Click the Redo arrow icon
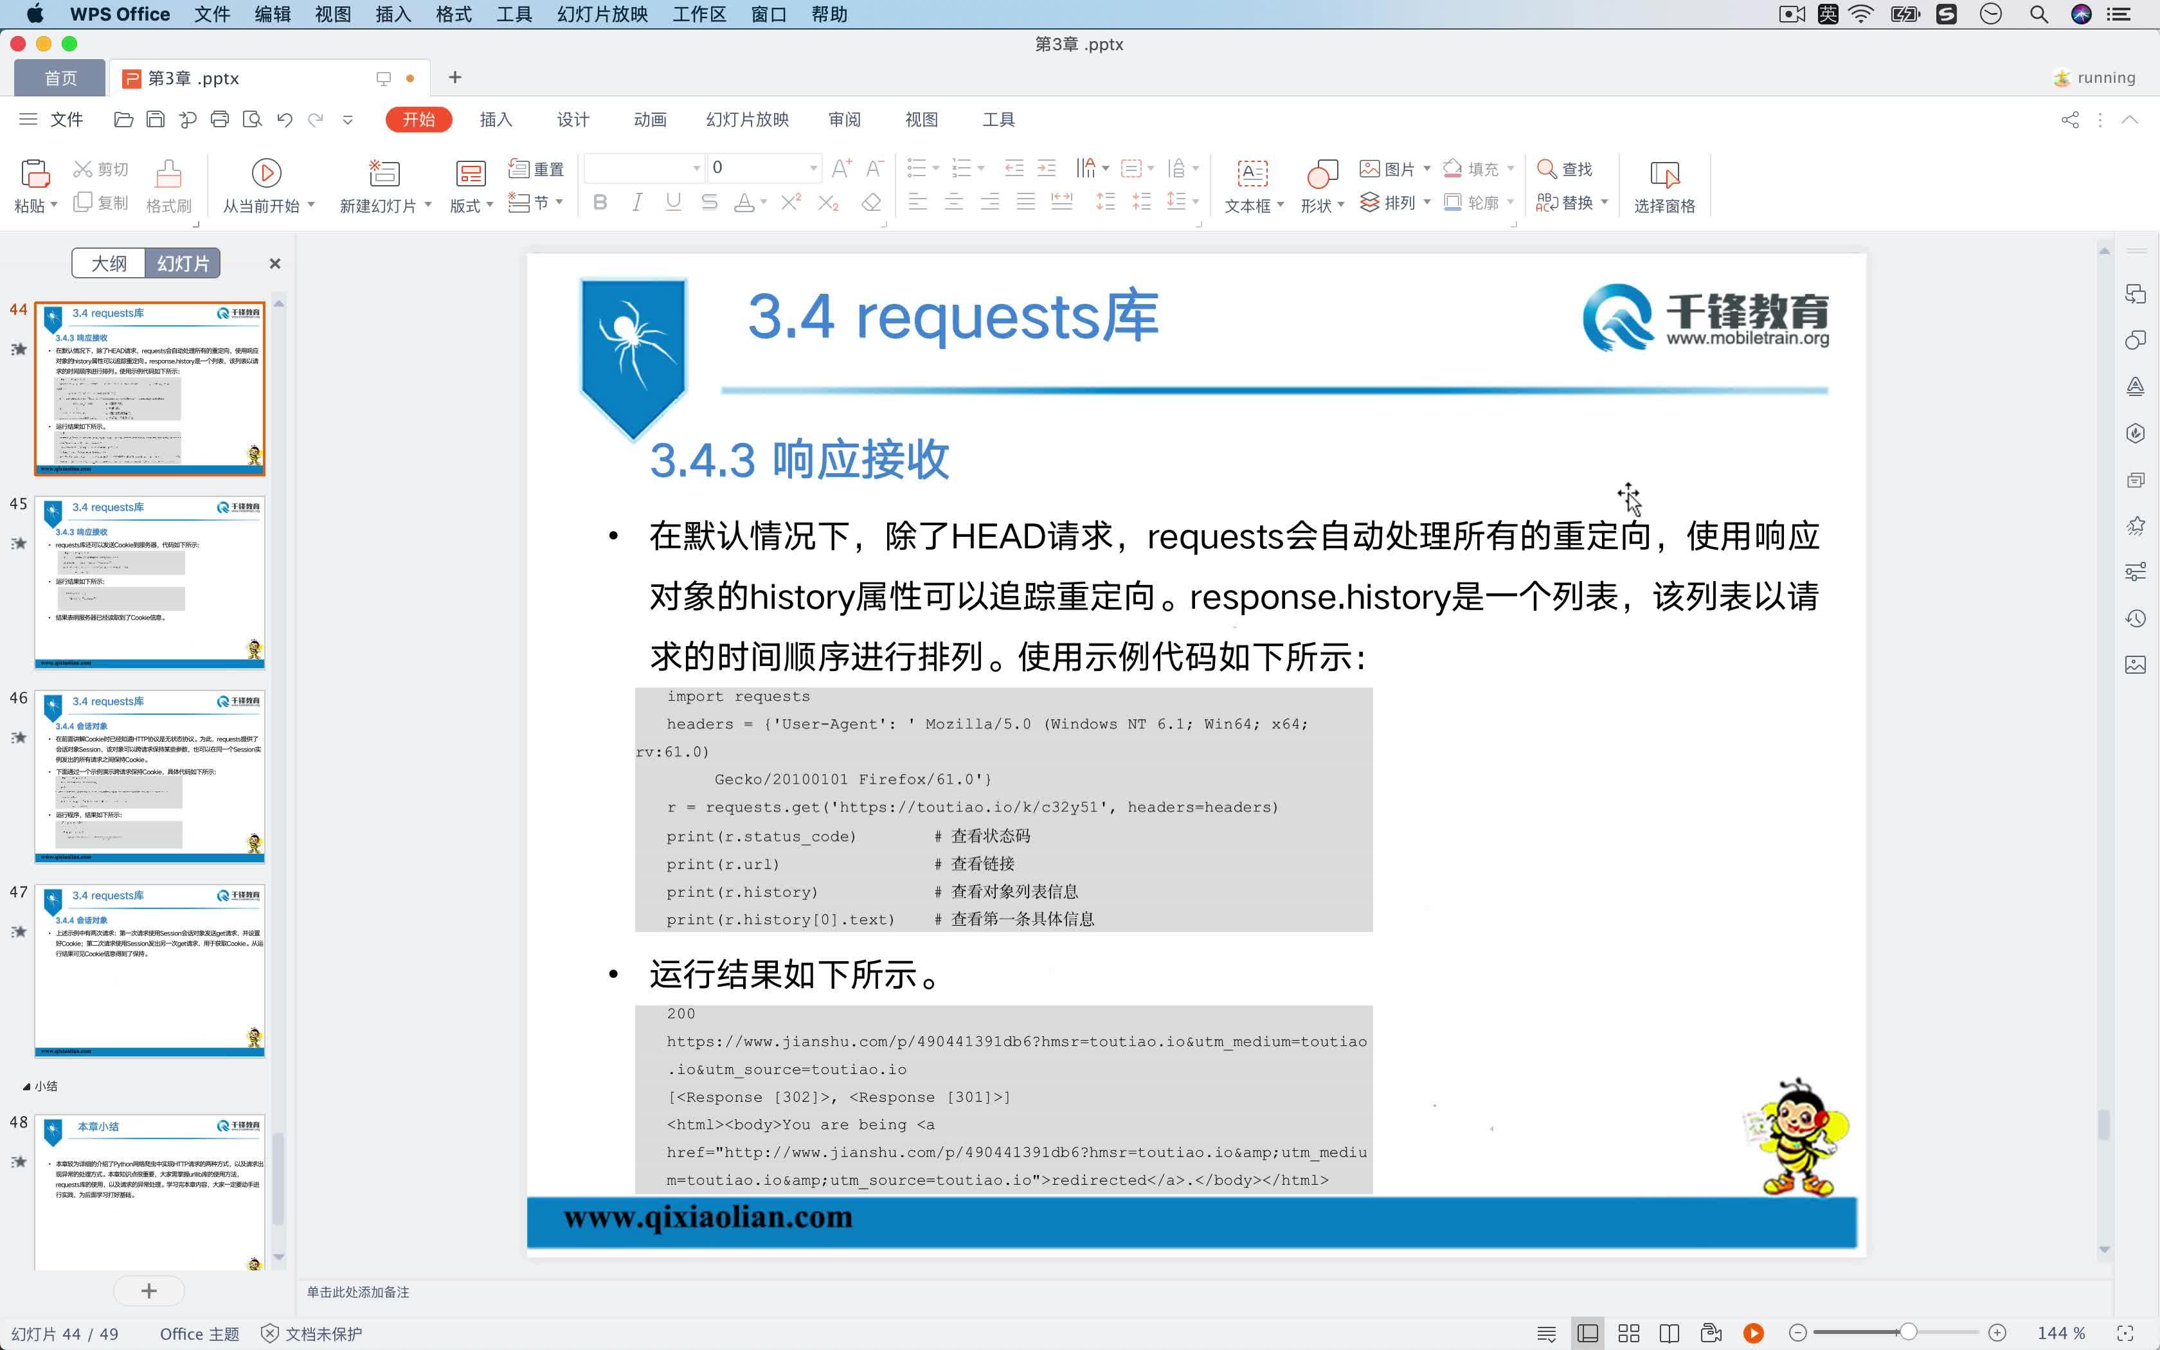The height and width of the screenshot is (1350, 2160). (x=316, y=120)
